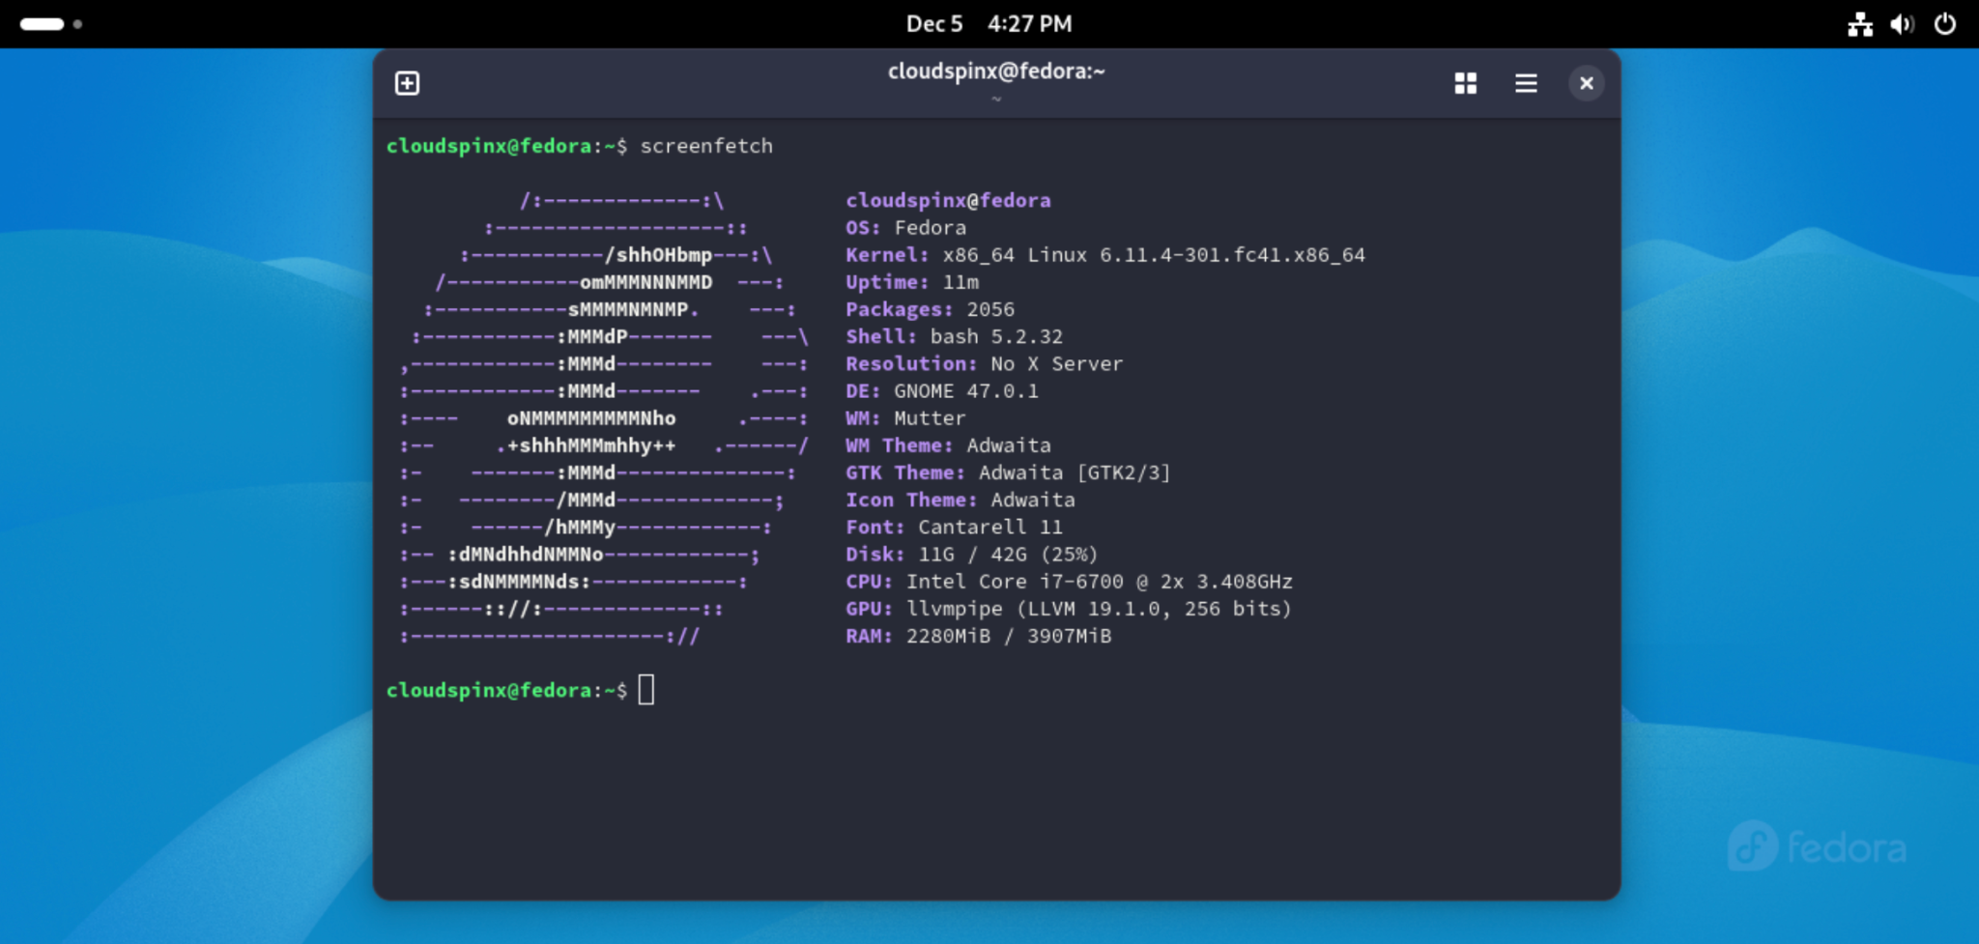Click the tab overview grid icon
1979x944 pixels.
[x=1464, y=83]
